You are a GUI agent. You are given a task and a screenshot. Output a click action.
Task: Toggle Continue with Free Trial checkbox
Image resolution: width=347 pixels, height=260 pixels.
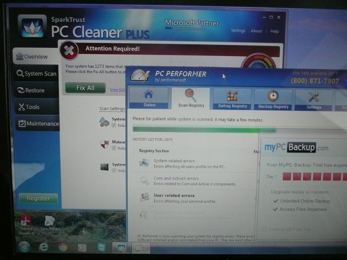265,229
